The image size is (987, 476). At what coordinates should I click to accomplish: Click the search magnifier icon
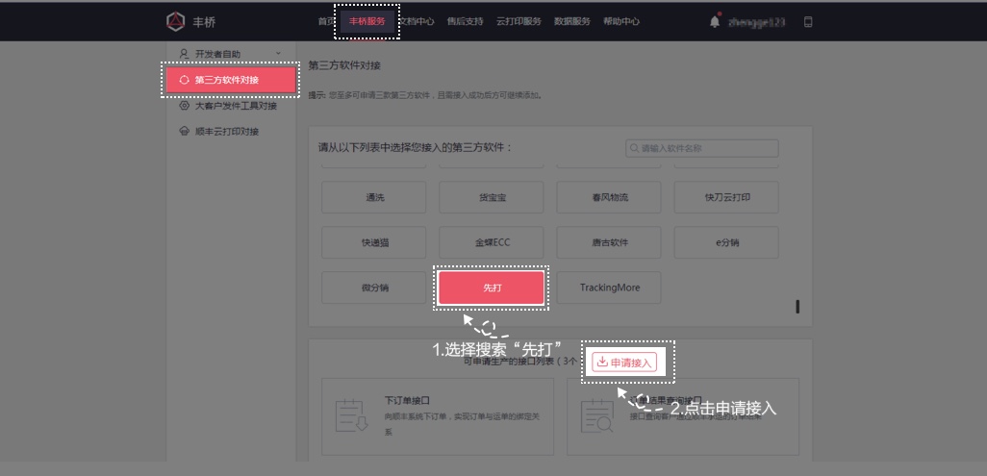tap(635, 149)
